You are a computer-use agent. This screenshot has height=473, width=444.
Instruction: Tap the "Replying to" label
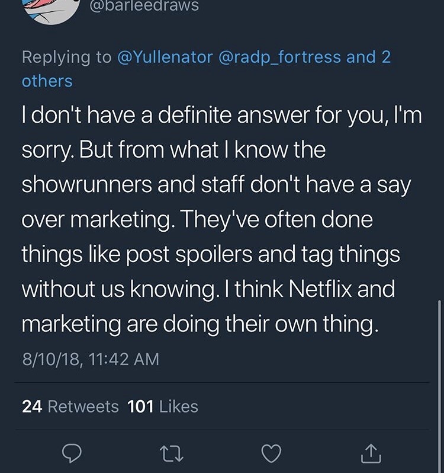click(x=66, y=57)
